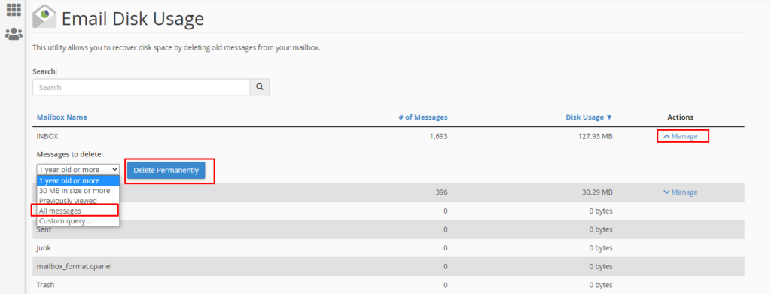This screenshot has width=771, height=294.
Task: Choose '1 year old or more' option
Action: pos(78,180)
